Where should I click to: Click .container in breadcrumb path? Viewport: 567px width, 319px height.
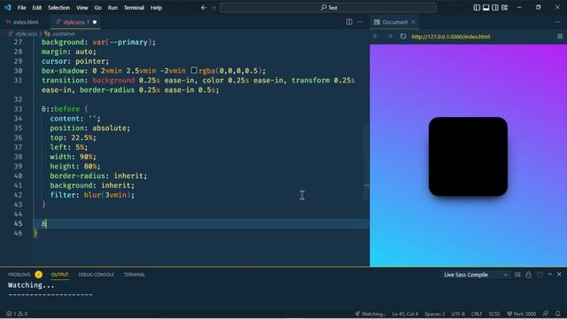[64, 34]
